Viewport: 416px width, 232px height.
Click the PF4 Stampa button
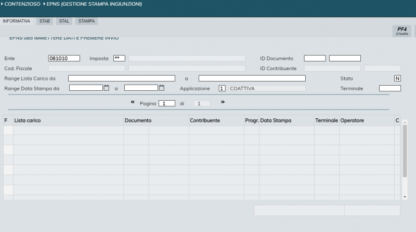tap(401, 31)
